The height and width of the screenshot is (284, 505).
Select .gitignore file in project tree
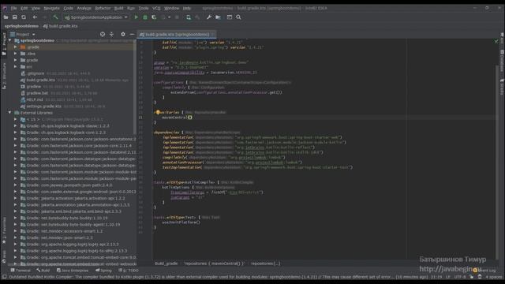pyautogui.click(x=36, y=73)
